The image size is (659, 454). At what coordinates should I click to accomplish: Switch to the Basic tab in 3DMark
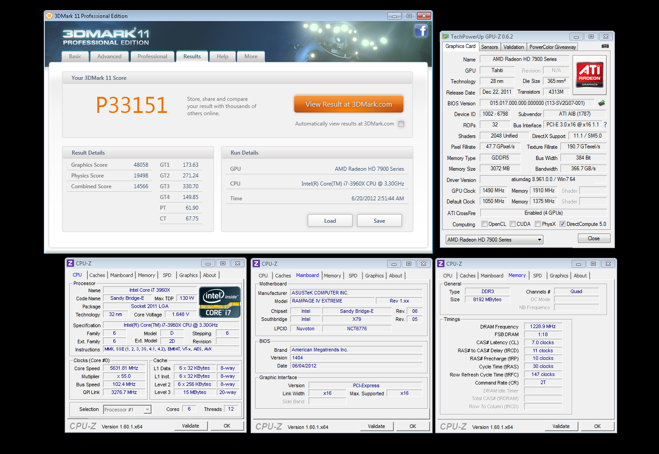75,56
